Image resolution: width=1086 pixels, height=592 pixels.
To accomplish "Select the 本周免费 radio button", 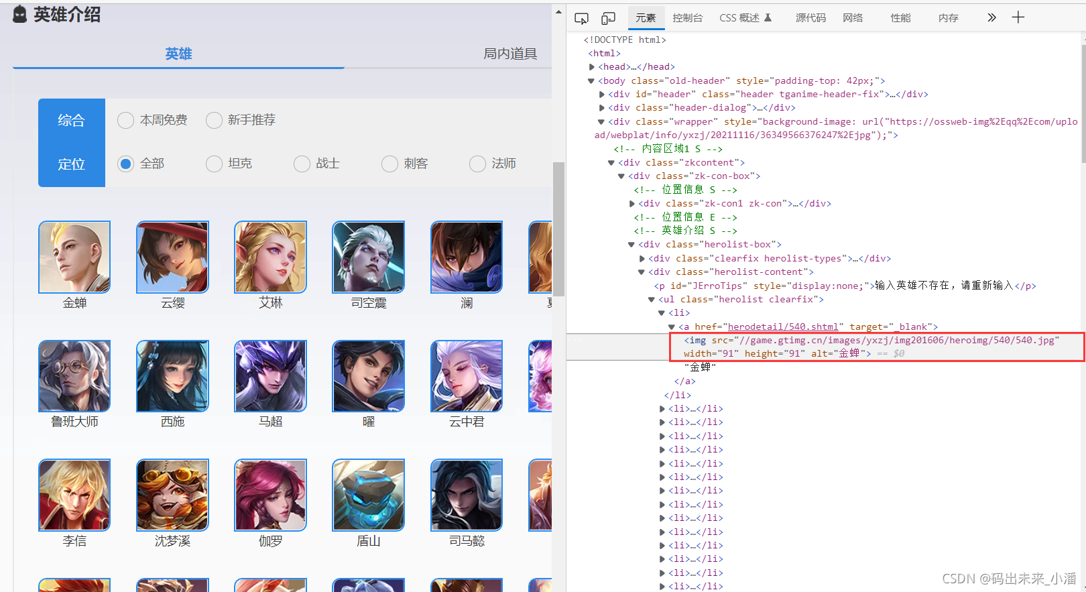I will click(x=125, y=120).
